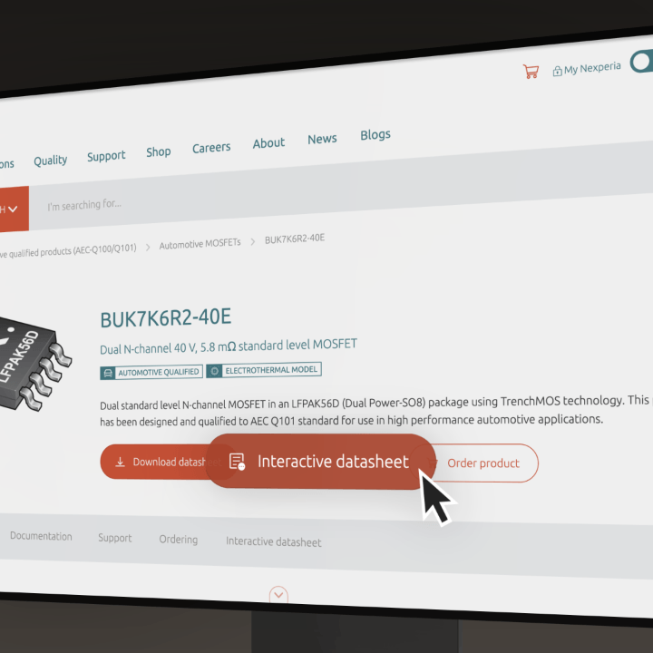The width and height of the screenshot is (653, 653).
Task: Click the document icon on Interactive datasheet button
Action: click(237, 462)
